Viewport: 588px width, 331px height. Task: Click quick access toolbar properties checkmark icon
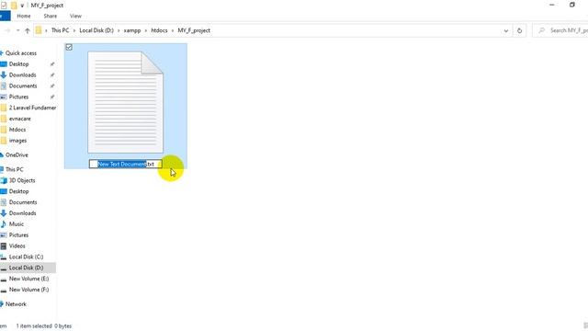(4, 6)
